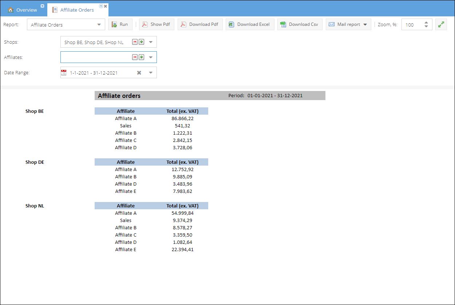
Task: Click the value 86.866,22
Action: tap(182, 118)
